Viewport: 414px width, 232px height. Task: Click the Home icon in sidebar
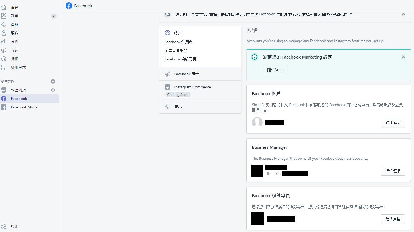click(x=4, y=7)
